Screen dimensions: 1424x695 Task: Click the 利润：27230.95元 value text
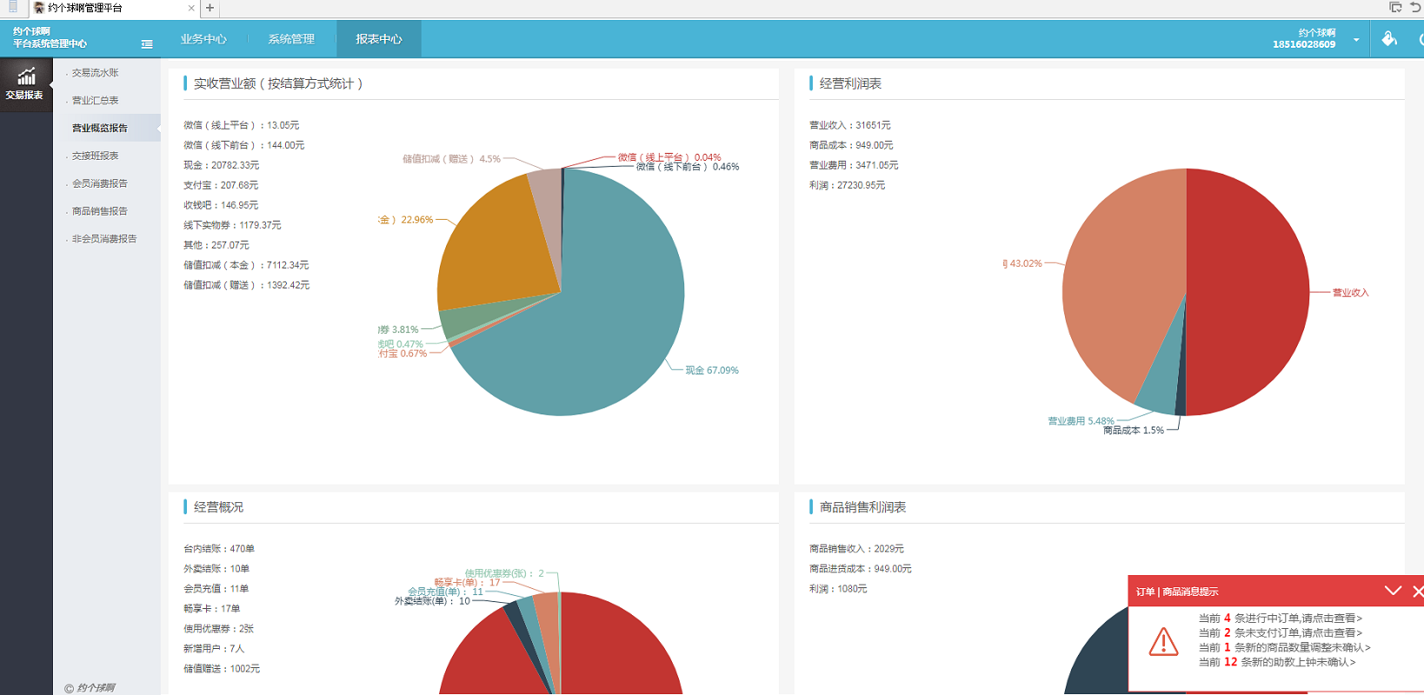(x=848, y=185)
